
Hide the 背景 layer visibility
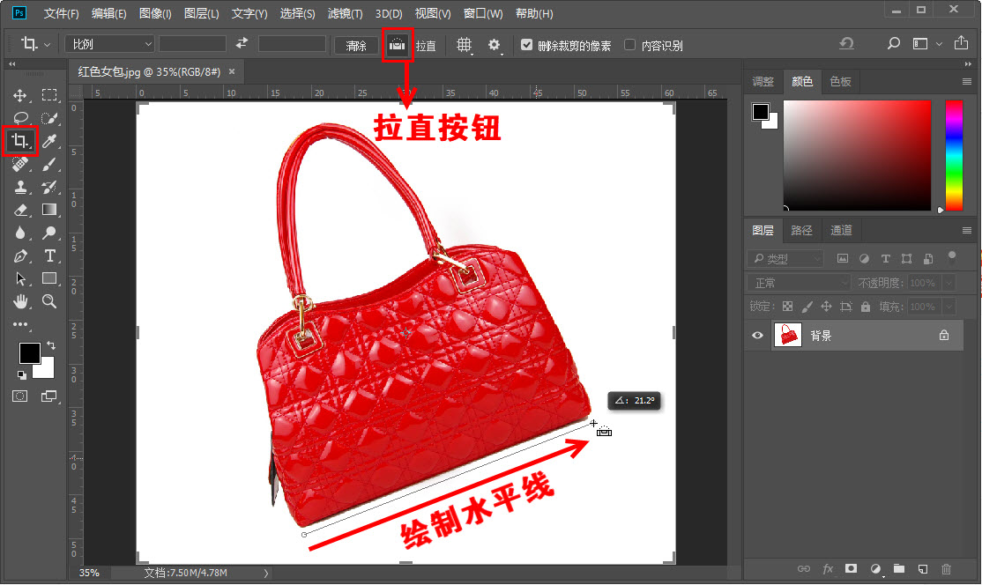pyautogui.click(x=758, y=336)
